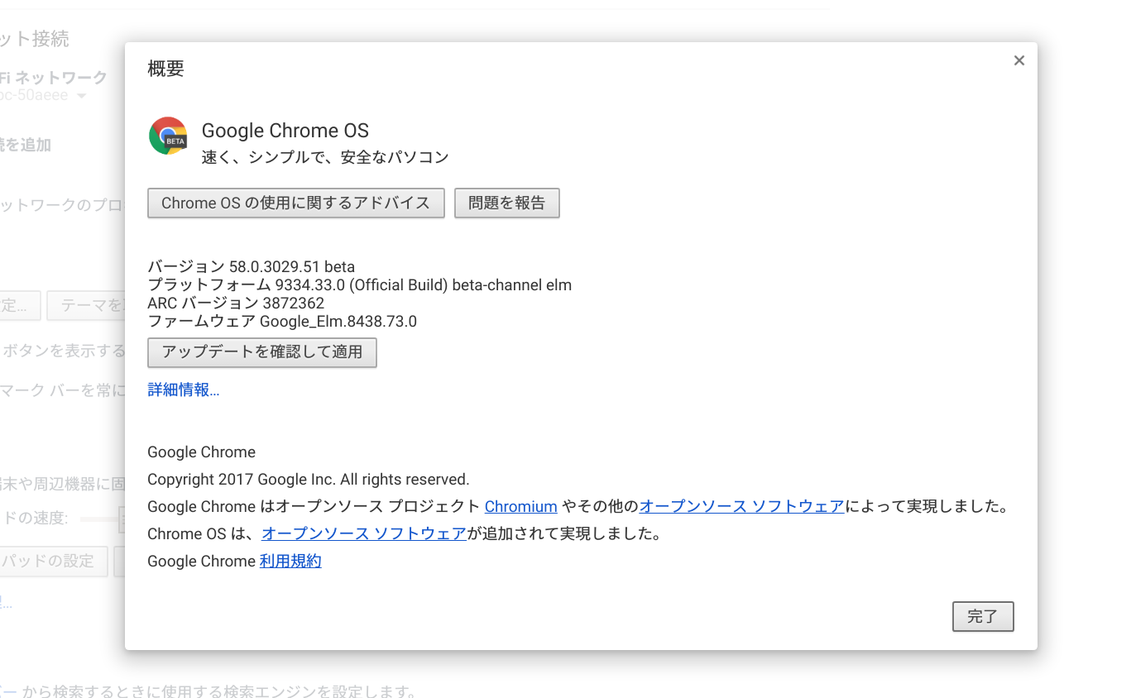The height and width of the screenshot is (698, 1136).
Task: Open the 利用規約 link
Action: (x=290, y=561)
